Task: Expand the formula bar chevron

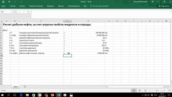Action: tap(171, 12)
